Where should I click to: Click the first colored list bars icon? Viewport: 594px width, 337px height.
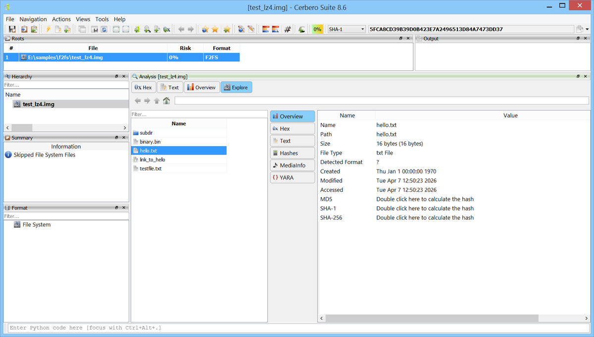coord(266,29)
